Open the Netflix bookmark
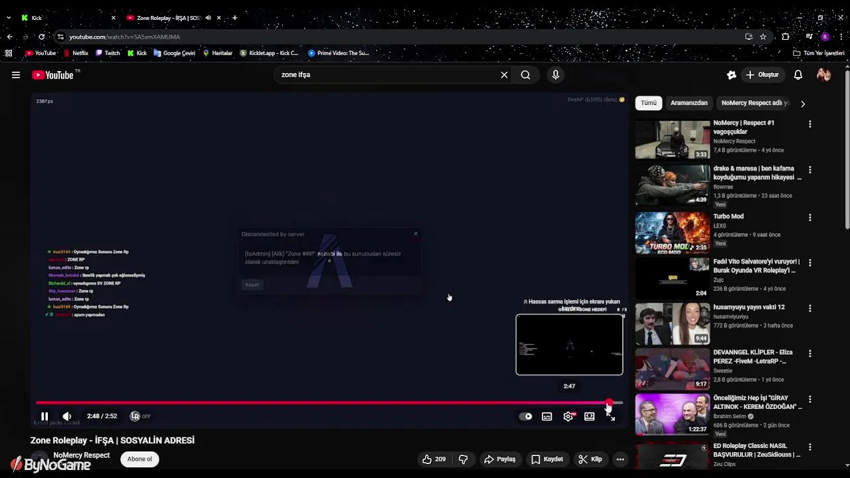 point(76,53)
